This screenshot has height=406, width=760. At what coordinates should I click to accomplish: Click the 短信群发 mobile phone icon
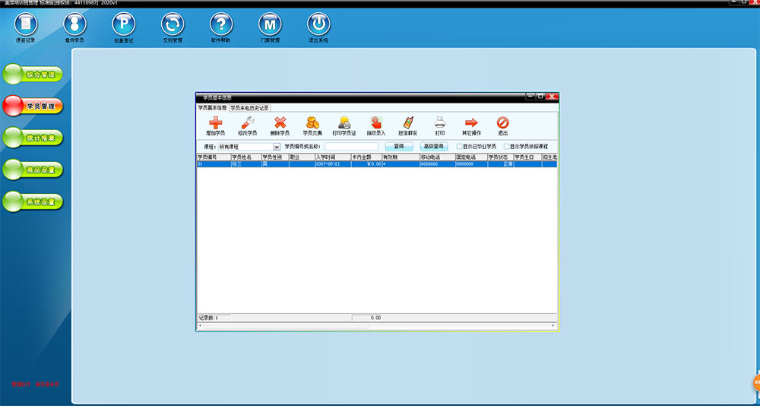[408, 123]
